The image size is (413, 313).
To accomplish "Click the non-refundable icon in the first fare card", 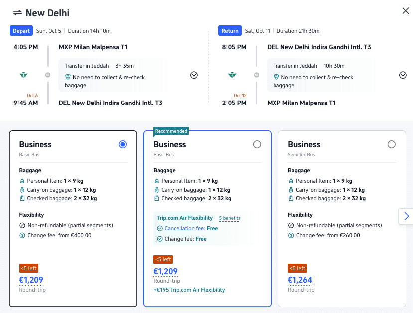I will click(22, 225).
